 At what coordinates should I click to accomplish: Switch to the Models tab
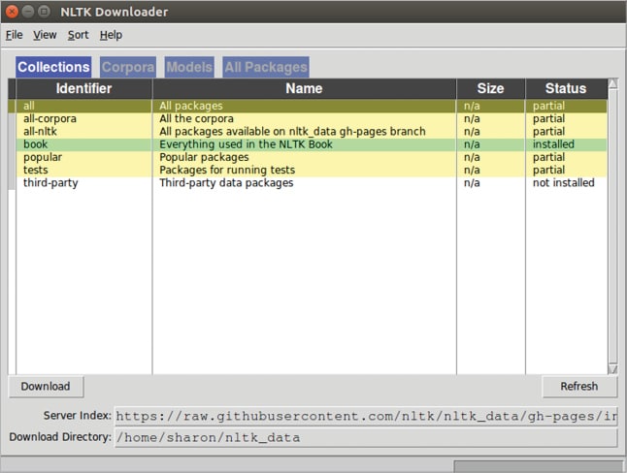click(x=189, y=67)
